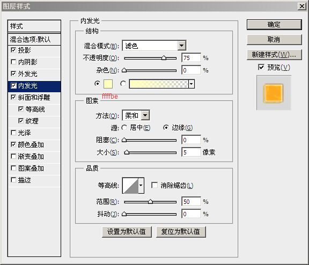
Task: Click the 确定 OK button
Action: point(274,25)
